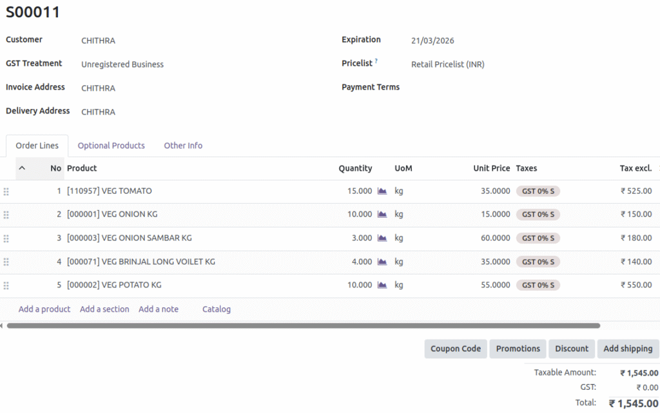Click the Pricelist help question mark
Viewport: 660px width, 413px height.
[376, 61]
